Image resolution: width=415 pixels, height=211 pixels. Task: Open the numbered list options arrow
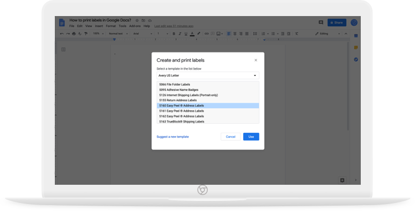268,34
